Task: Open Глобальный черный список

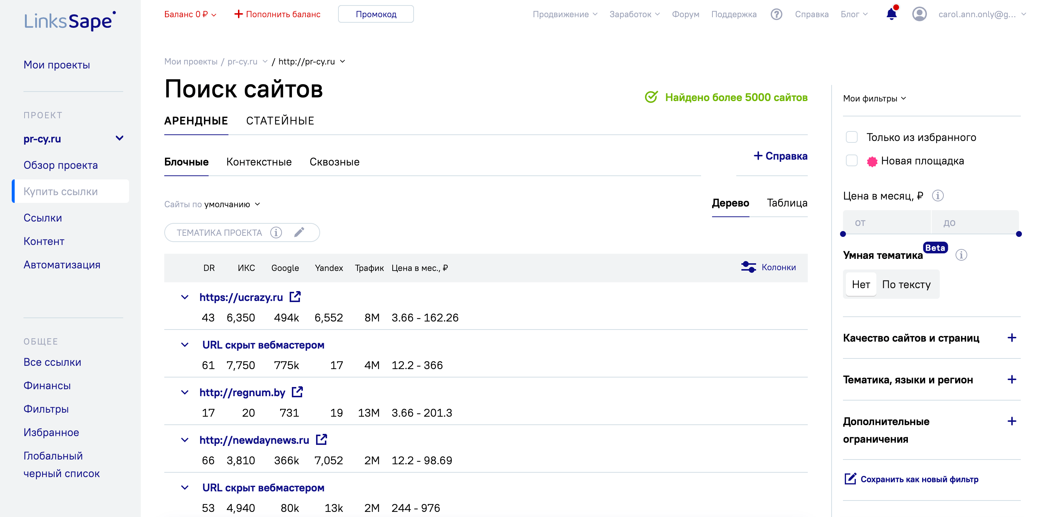Action: (62, 464)
